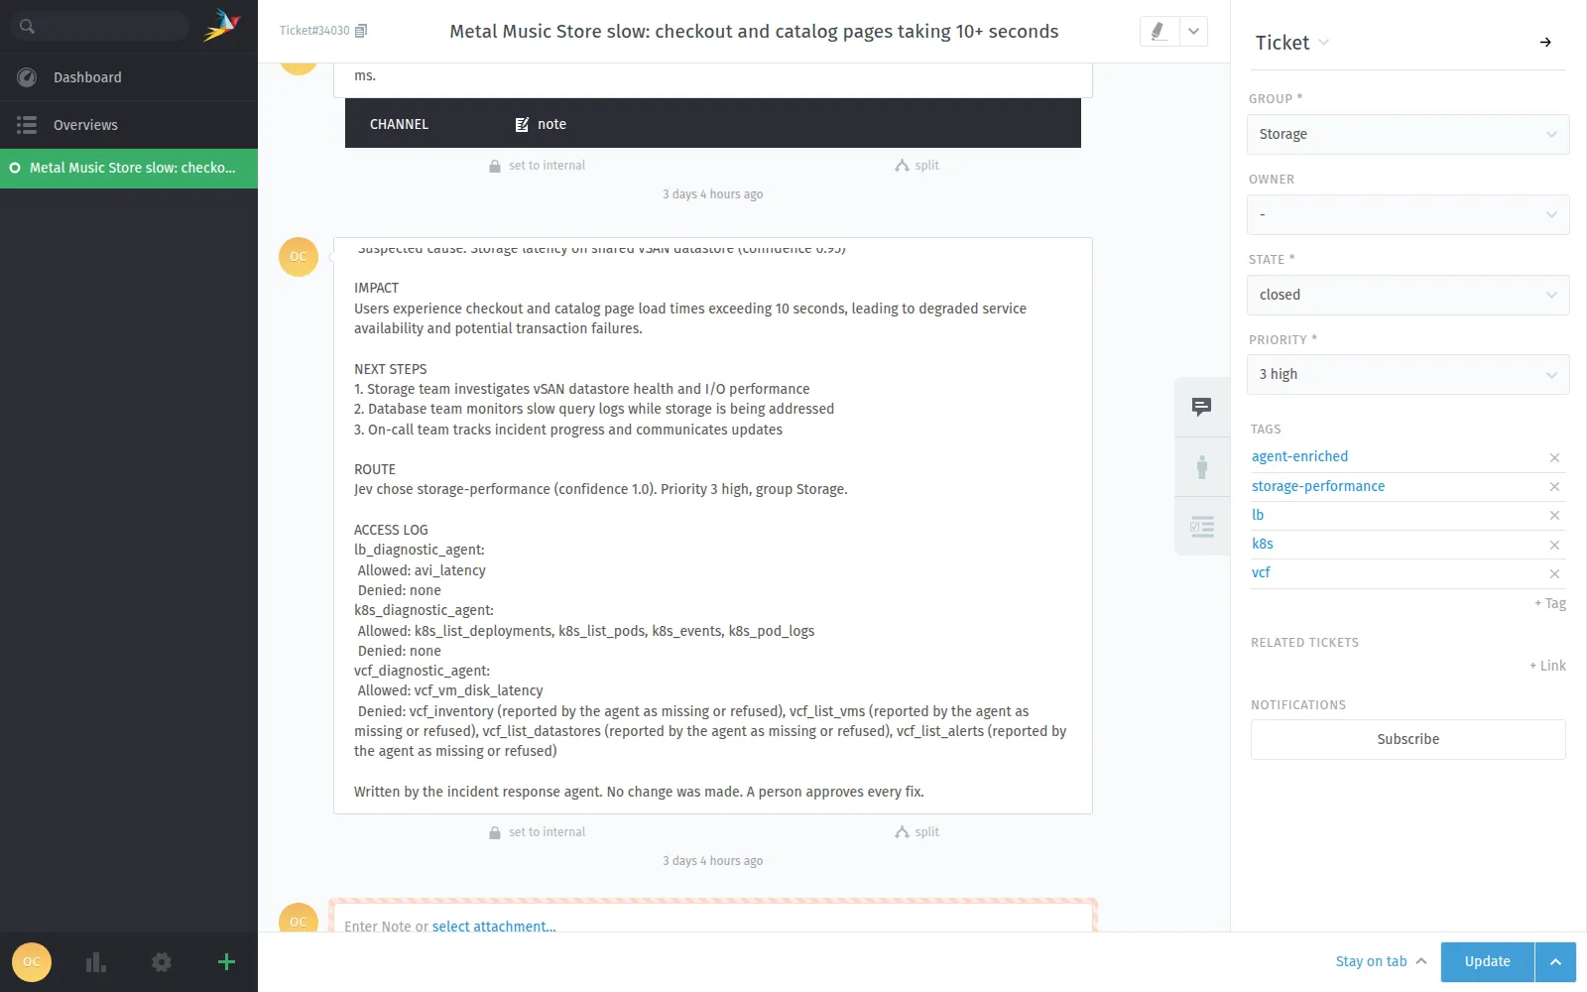Click the search magnifier icon
This screenshot has height=992, width=1587.
(x=27, y=27)
